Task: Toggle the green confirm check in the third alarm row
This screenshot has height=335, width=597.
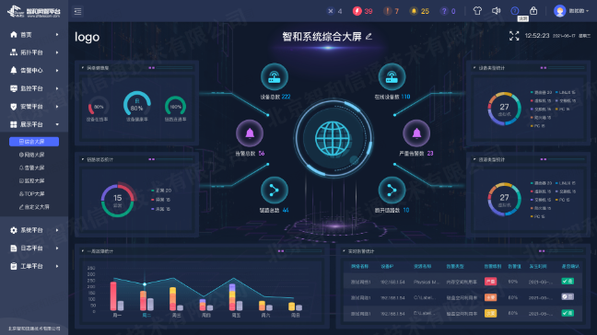Action: click(x=568, y=313)
